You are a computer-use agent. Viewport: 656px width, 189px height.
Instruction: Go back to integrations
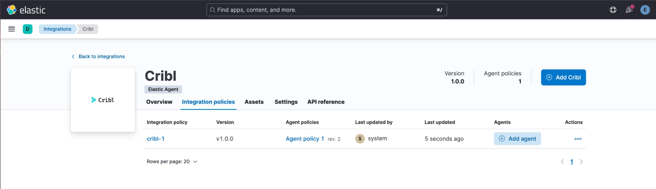(98, 56)
